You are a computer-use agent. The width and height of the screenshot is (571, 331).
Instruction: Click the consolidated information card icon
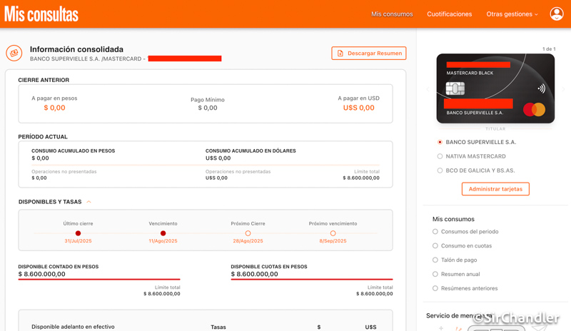(x=14, y=54)
